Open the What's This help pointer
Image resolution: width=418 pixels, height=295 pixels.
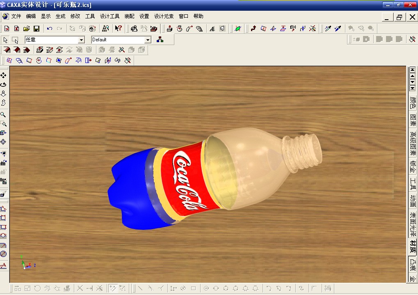[118, 29]
